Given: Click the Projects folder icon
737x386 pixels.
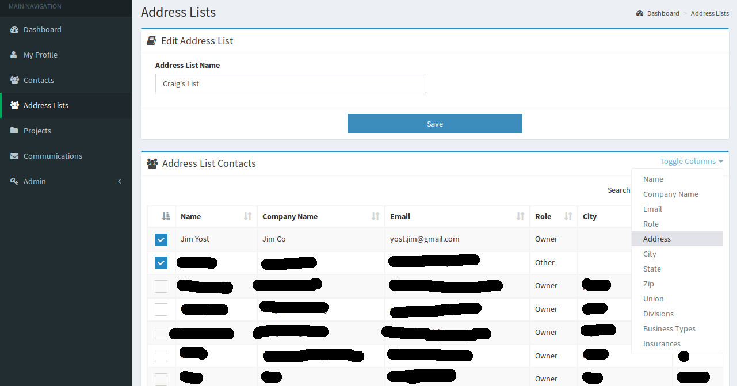Looking at the screenshot, I should coord(14,131).
